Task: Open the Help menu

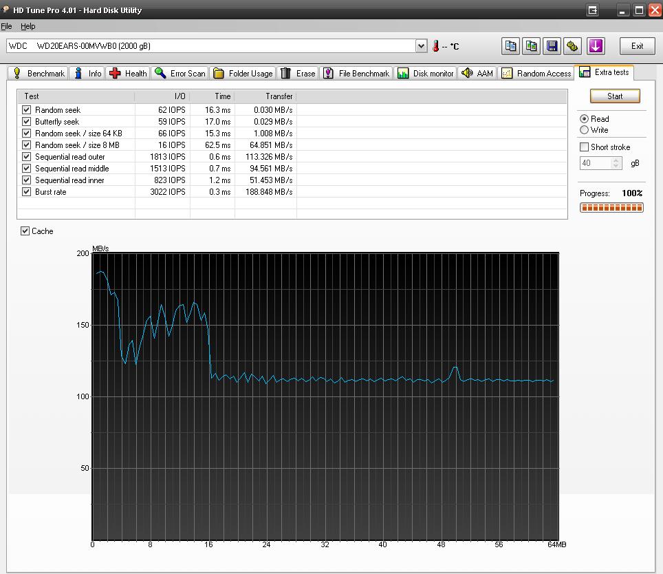Action: 28,26
